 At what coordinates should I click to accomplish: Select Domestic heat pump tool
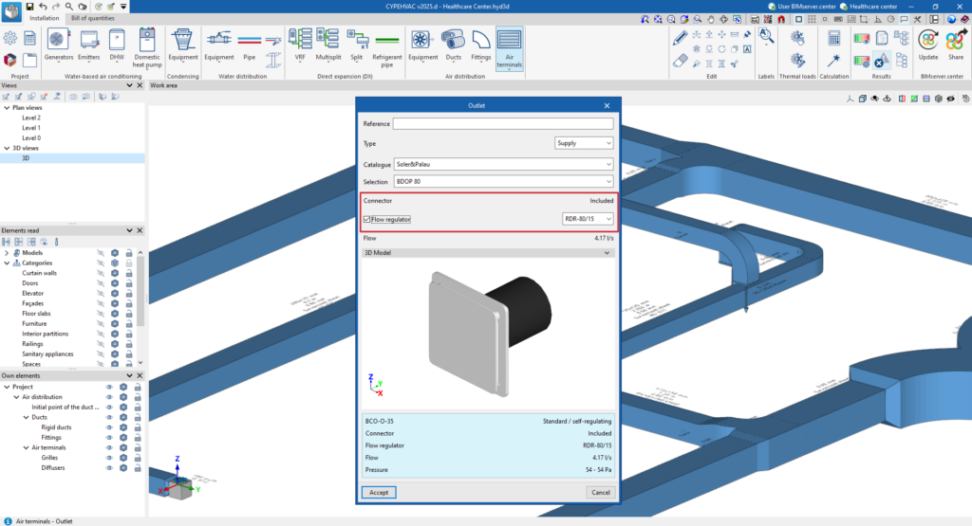tap(147, 47)
